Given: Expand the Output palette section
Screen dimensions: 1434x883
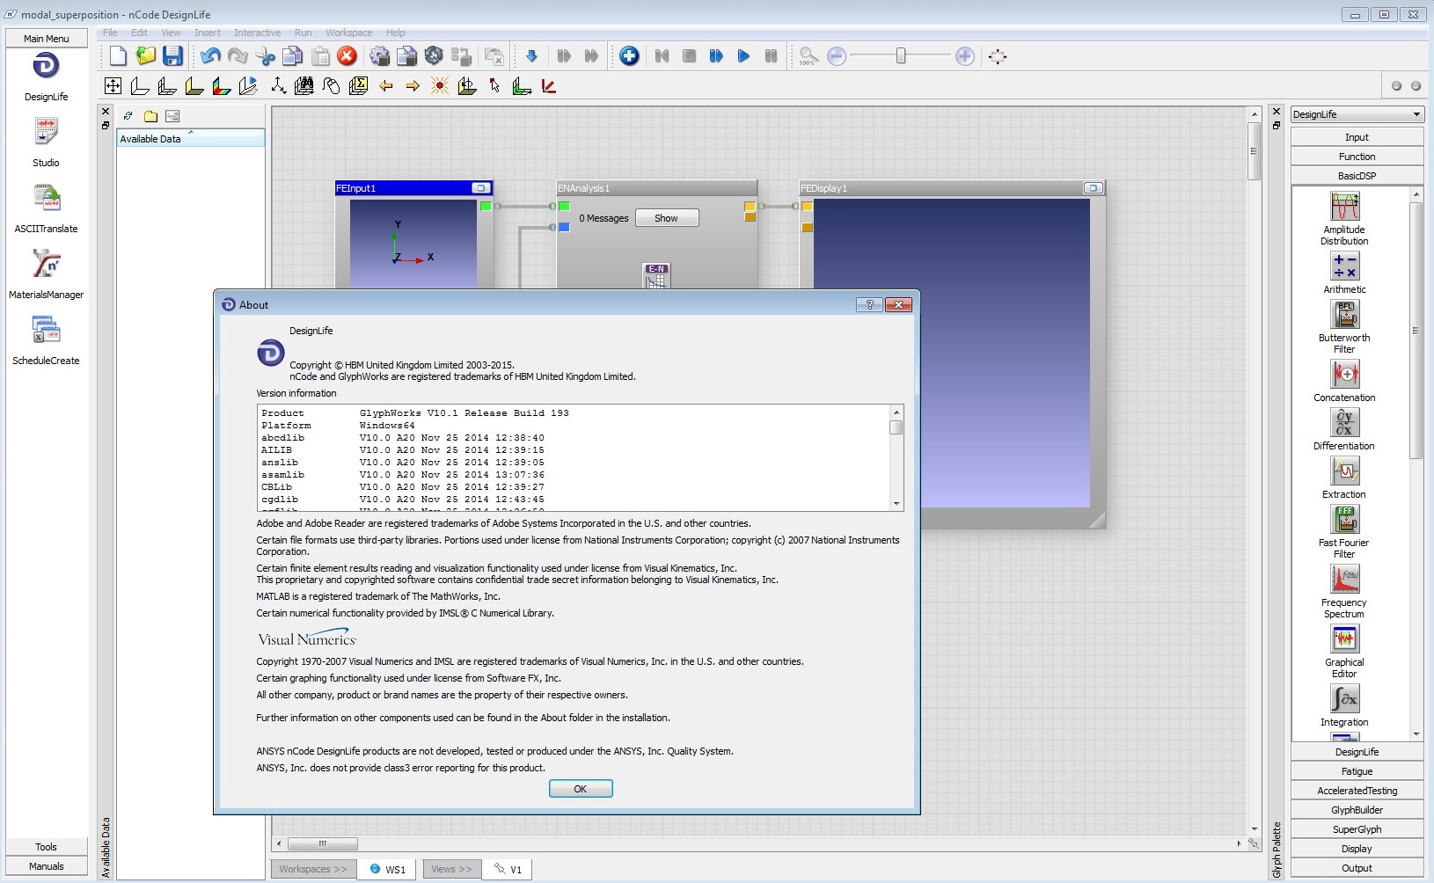Looking at the screenshot, I should [x=1357, y=868].
